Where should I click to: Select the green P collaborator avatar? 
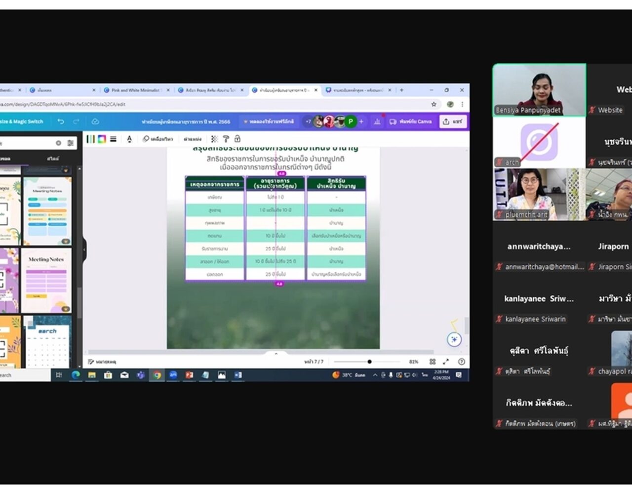pos(351,122)
